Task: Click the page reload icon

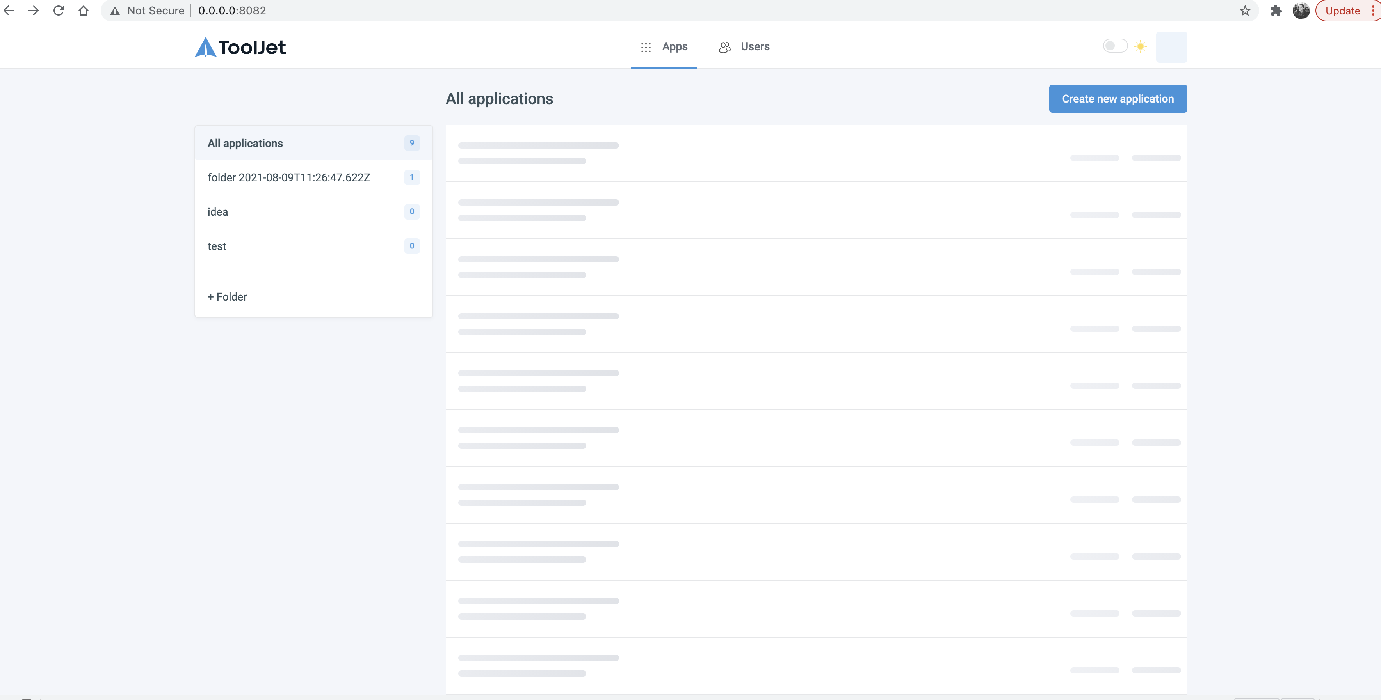Action: tap(59, 10)
